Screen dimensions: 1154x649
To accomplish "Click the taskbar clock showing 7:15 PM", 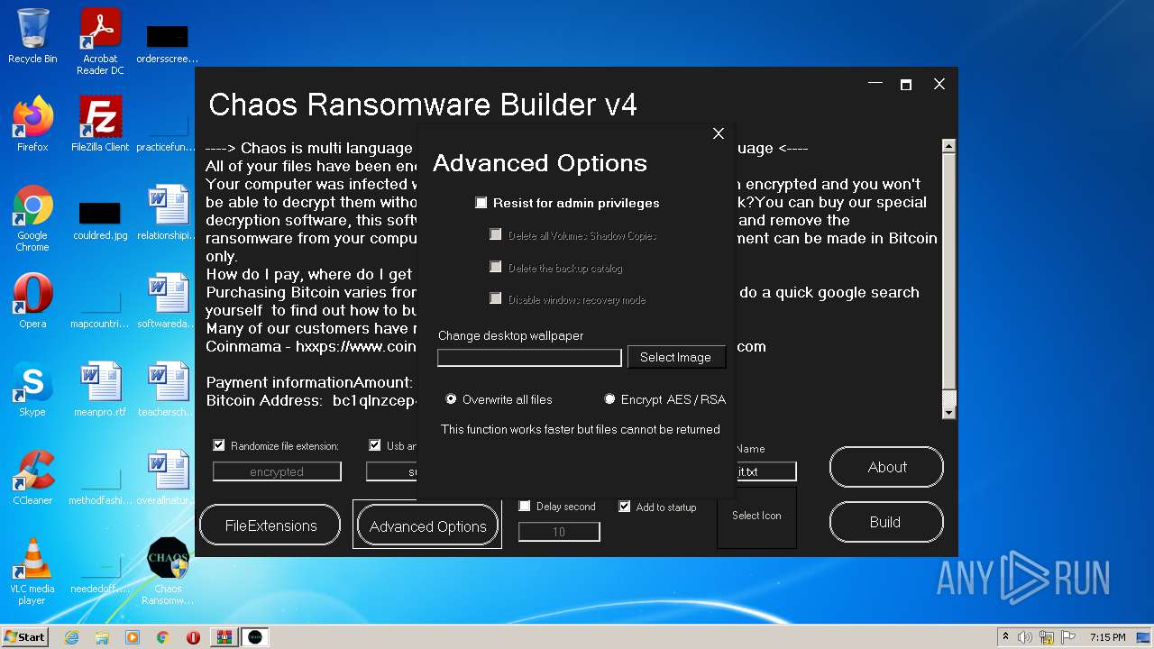I will point(1107,637).
